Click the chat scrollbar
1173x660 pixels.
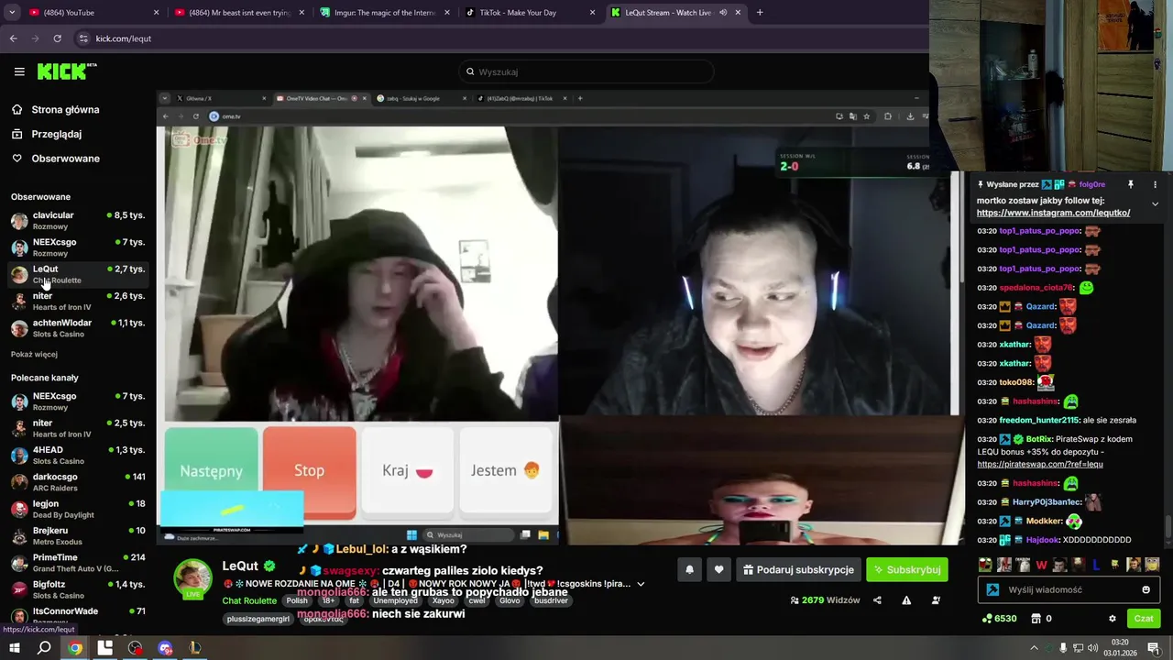[x=1168, y=526]
